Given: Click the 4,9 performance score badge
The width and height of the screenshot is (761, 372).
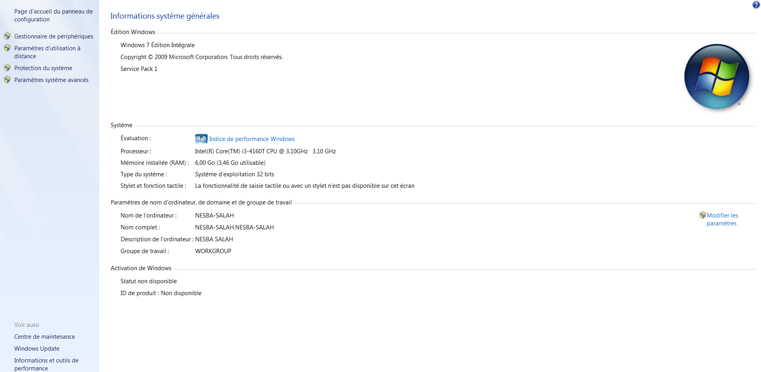Looking at the screenshot, I should click(x=201, y=139).
